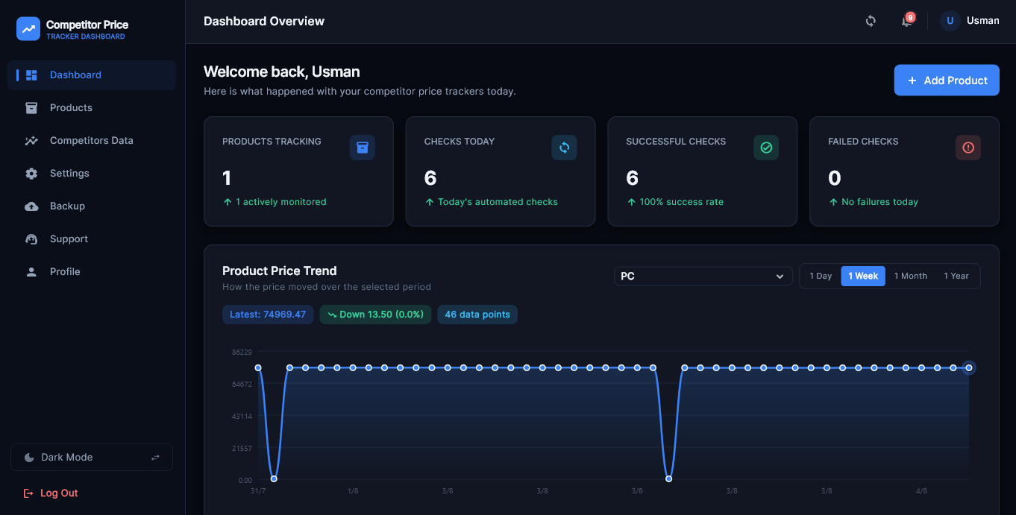Click the Competitor Price logo icon
Viewport: 1016px width, 515px height.
(x=28, y=29)
